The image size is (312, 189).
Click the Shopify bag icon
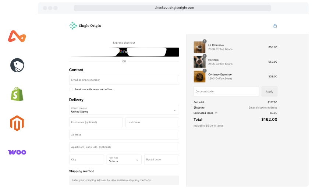click(17, 94)
